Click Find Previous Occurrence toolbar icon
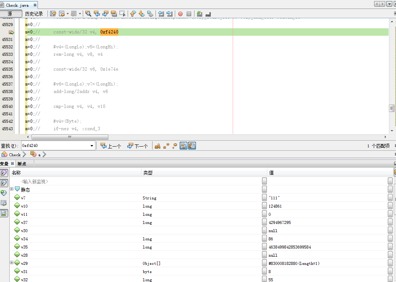The height and width of the screenshot is (282, 396). [x=97, y=14]
